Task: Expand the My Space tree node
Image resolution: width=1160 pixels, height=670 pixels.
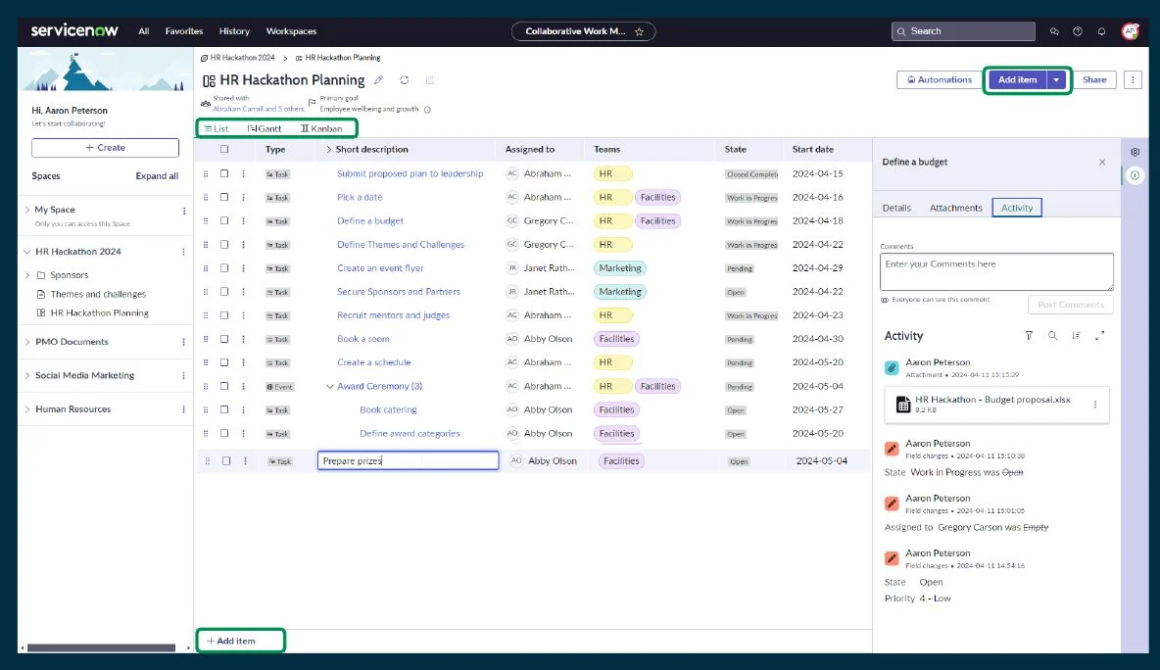Action: click(27, 210)
